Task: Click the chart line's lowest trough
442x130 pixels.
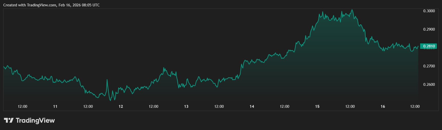Action: [110, 100]
